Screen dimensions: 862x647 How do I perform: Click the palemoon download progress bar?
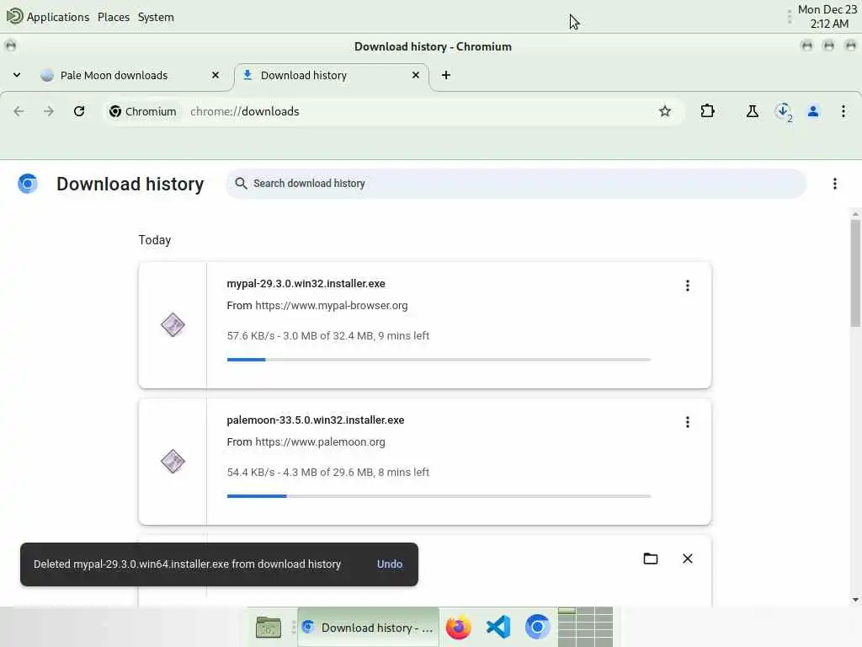(x=439, y=496)
